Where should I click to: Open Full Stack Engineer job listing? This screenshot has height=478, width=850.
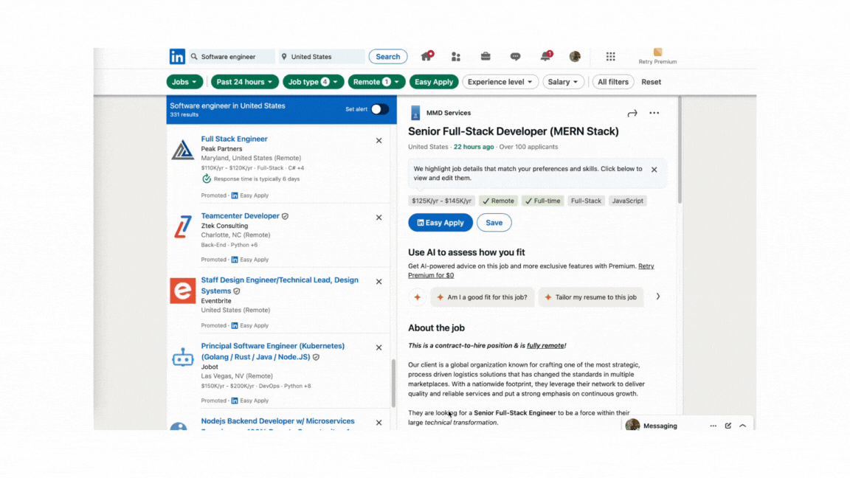pos(234,139)
